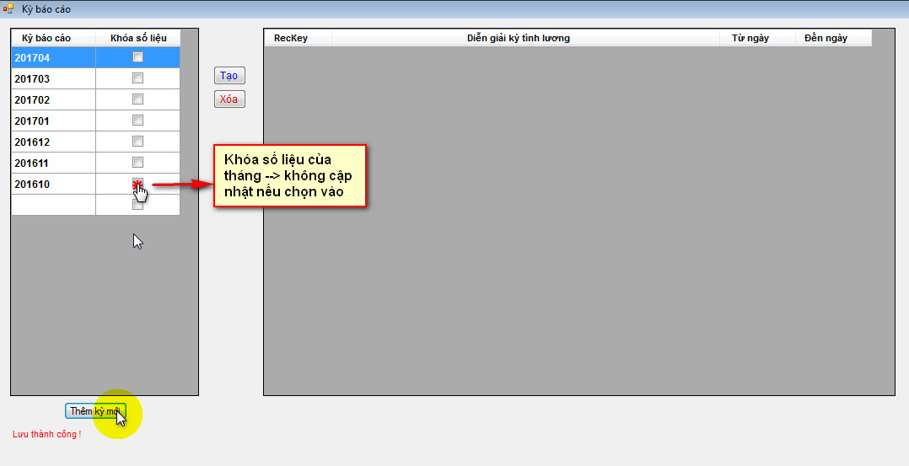
Task: Click the Thêm kỳ mới button
Action: point(95,411)
